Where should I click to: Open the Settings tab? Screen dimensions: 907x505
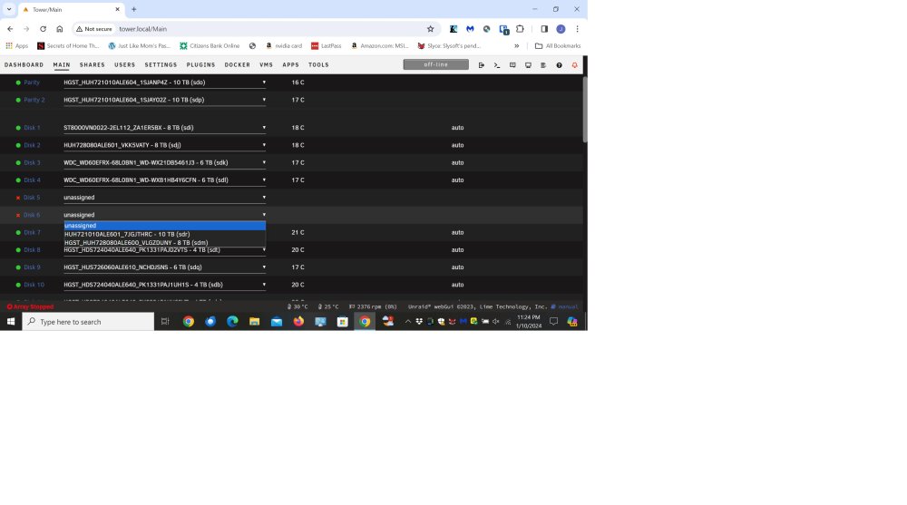161,65
